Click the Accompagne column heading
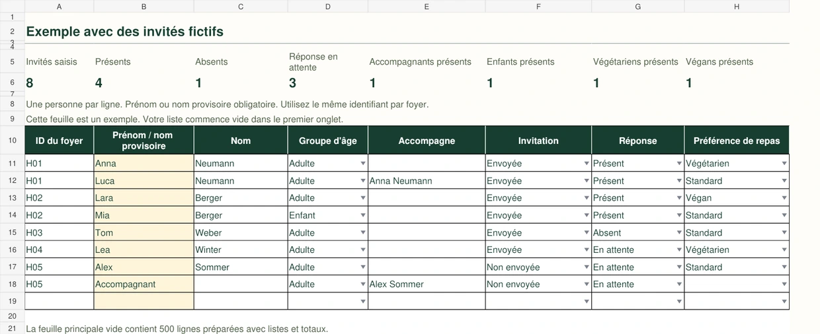 pyautogui.click(x=427, y=141)
